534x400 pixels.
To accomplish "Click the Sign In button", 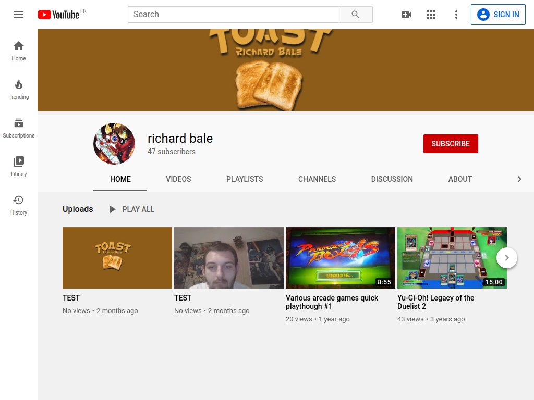I will click(498, 15).
